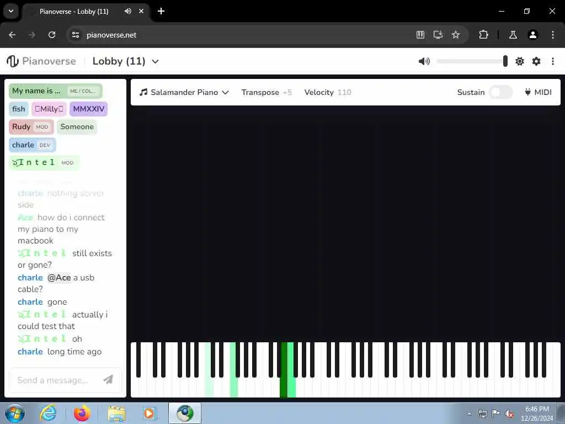
Task: Click the install app icon in address bar
Action: [x=438, y=35]
